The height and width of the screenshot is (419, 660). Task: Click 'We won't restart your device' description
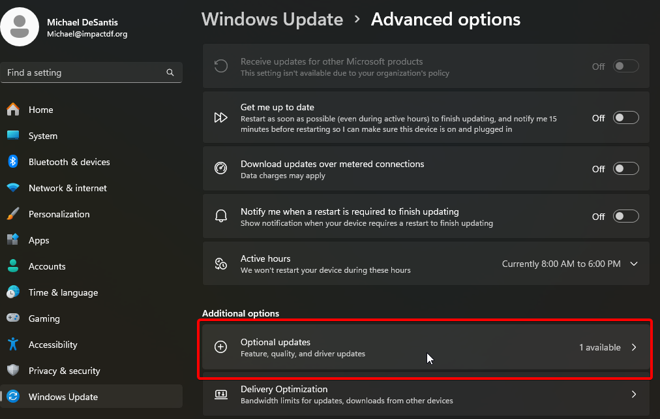pos(325,270)
